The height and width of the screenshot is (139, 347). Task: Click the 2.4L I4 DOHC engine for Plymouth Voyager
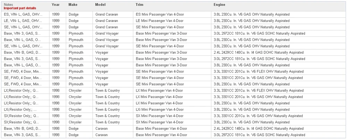259,53
